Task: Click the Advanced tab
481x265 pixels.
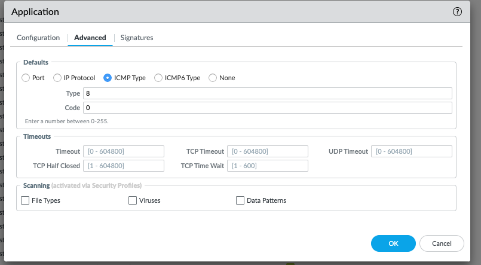Action: pos(90,38)
